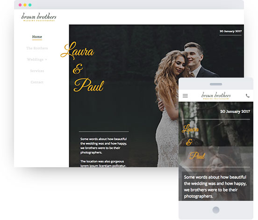258x220 pixels.
Task: Click the desktop '20 January 2017' date
Action: pos(230,31)
